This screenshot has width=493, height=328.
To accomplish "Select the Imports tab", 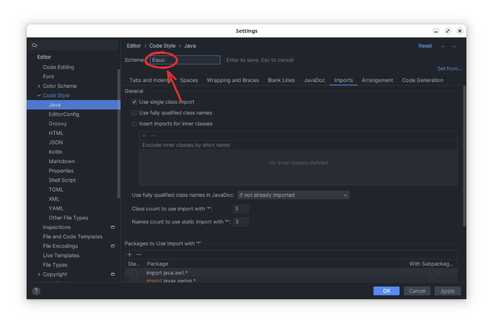I will pos(343,80).
